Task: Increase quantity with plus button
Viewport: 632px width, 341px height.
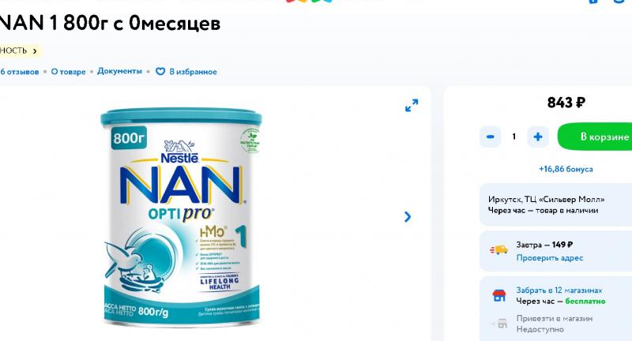Action: tap(538, 137)
